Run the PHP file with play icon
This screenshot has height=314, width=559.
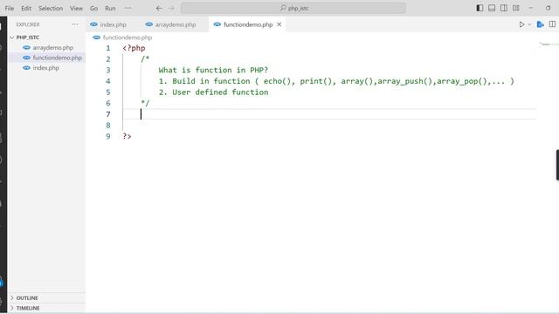tap(521, 24)
